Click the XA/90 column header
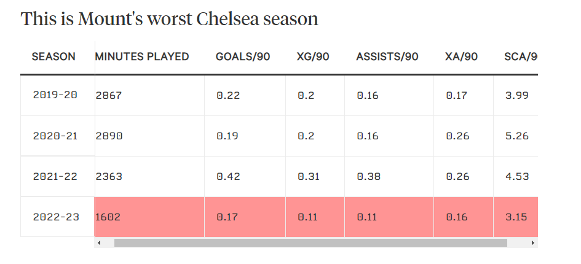This screenshot has width=581, height=264. (461, 57)
